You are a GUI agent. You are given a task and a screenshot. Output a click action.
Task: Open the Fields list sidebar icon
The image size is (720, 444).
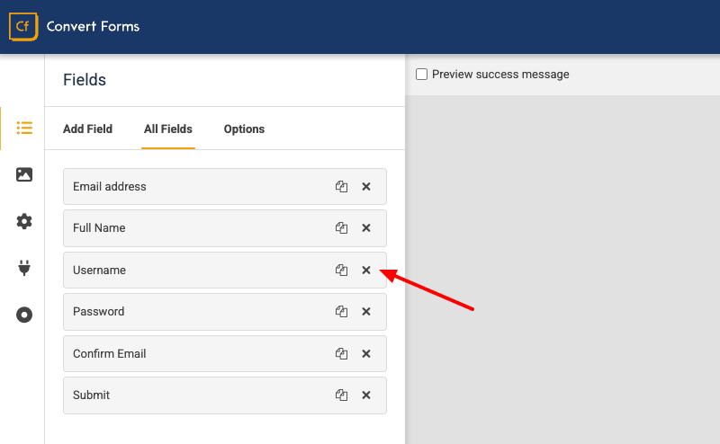pos(24,128)
